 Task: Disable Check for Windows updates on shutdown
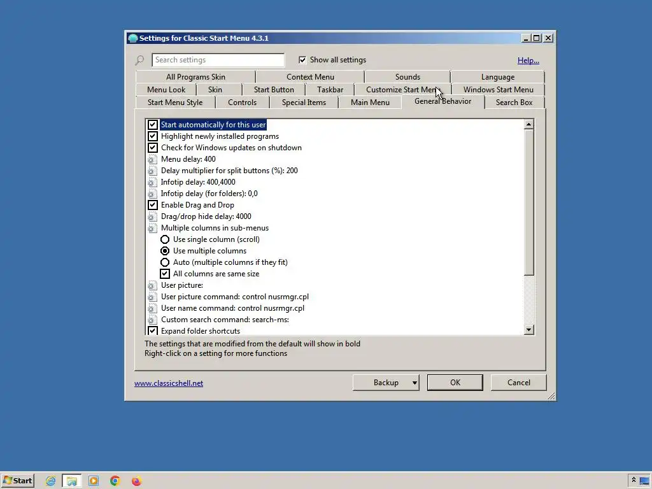click(x=153, y=148)
